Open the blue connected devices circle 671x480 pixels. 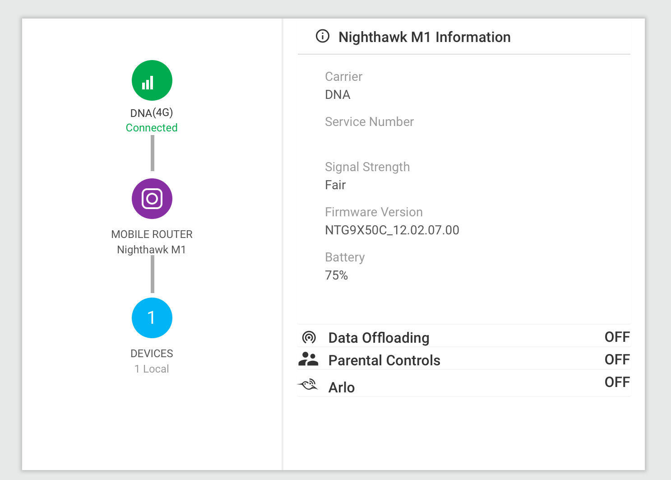(152, 318)
